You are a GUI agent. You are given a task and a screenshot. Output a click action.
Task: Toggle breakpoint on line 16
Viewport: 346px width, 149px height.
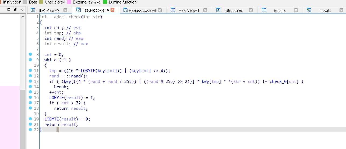click(x=30, y=97)
